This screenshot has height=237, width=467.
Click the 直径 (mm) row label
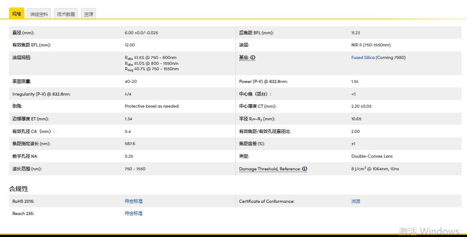(x=23, y=33)
